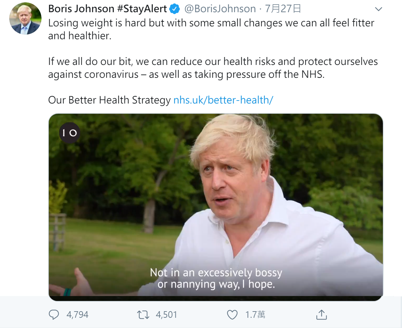Like the tweet with heart icon
Viewport: 402px width, 328px height.
tap(232, 315)
